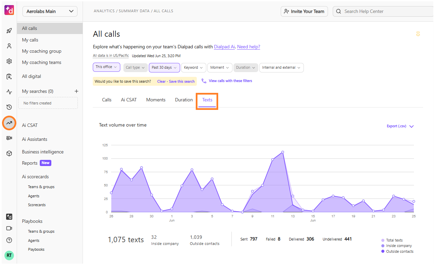Open the rocket launch icon in sidebar
The height and width of the screenshot is (265, 434).
coord(9,31)
